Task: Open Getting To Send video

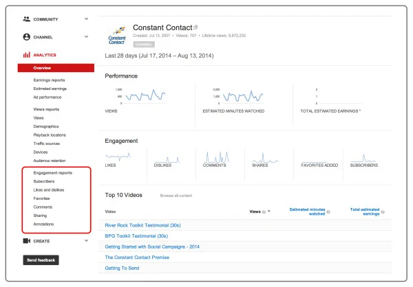Action: [122, 268]
